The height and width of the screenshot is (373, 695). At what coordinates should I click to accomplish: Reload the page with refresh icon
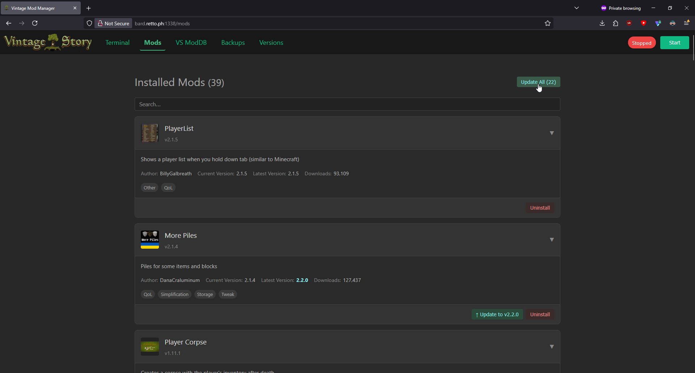35,23
